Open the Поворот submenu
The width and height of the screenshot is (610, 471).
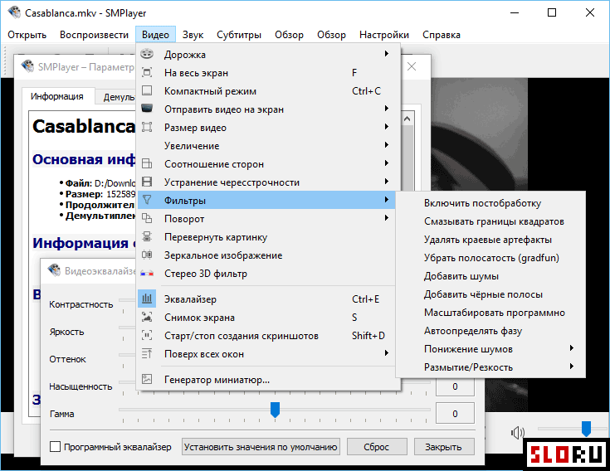pos(266,219)
